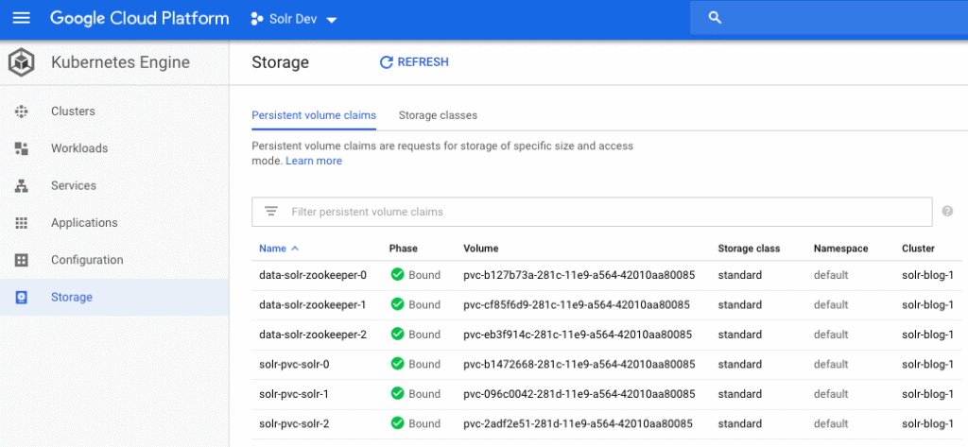The width and height of the screenshot is (968, 447).
Task: Click the Storage sidebar icon
Action: point(22,298)
